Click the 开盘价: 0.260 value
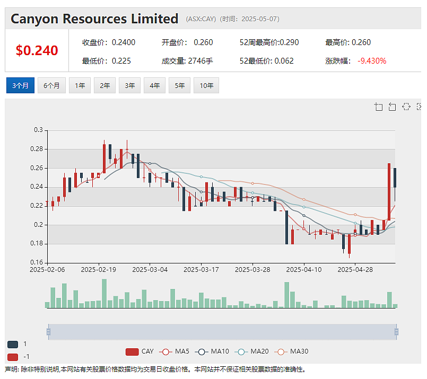Screen dimensions: 427x379 [187, 42]
